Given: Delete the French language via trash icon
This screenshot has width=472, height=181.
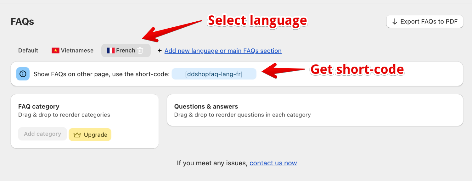Looking at the screenshot, I should (140, 51).
